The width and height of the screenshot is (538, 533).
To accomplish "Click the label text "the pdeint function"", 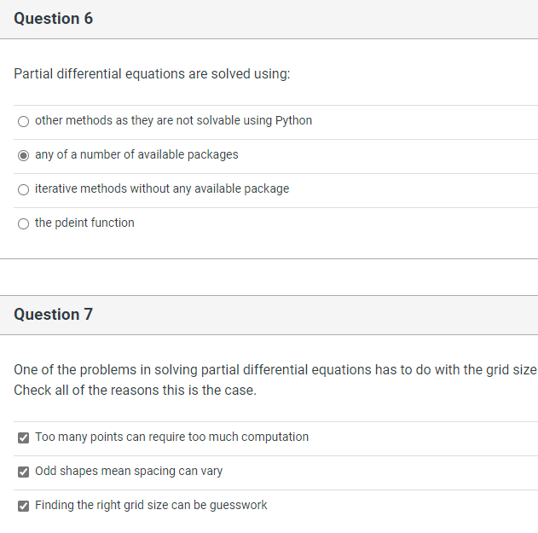I will [x=84, y=223].
